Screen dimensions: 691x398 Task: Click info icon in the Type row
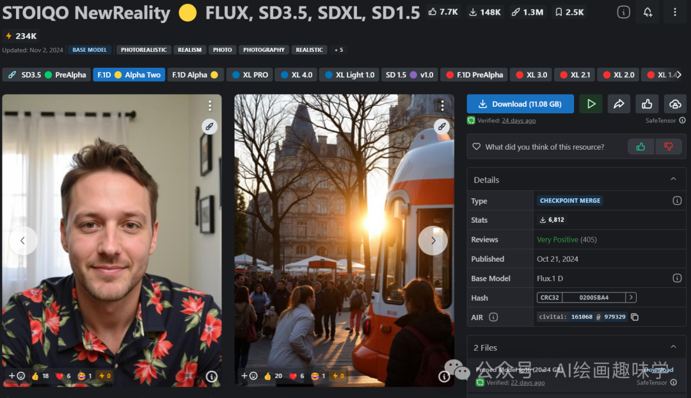[678, 200]
